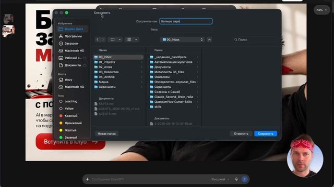The height and width of the screenshot is (187, 334).
Task: Open grouping options dropdown arrow
Action: [x=136, y=39]
